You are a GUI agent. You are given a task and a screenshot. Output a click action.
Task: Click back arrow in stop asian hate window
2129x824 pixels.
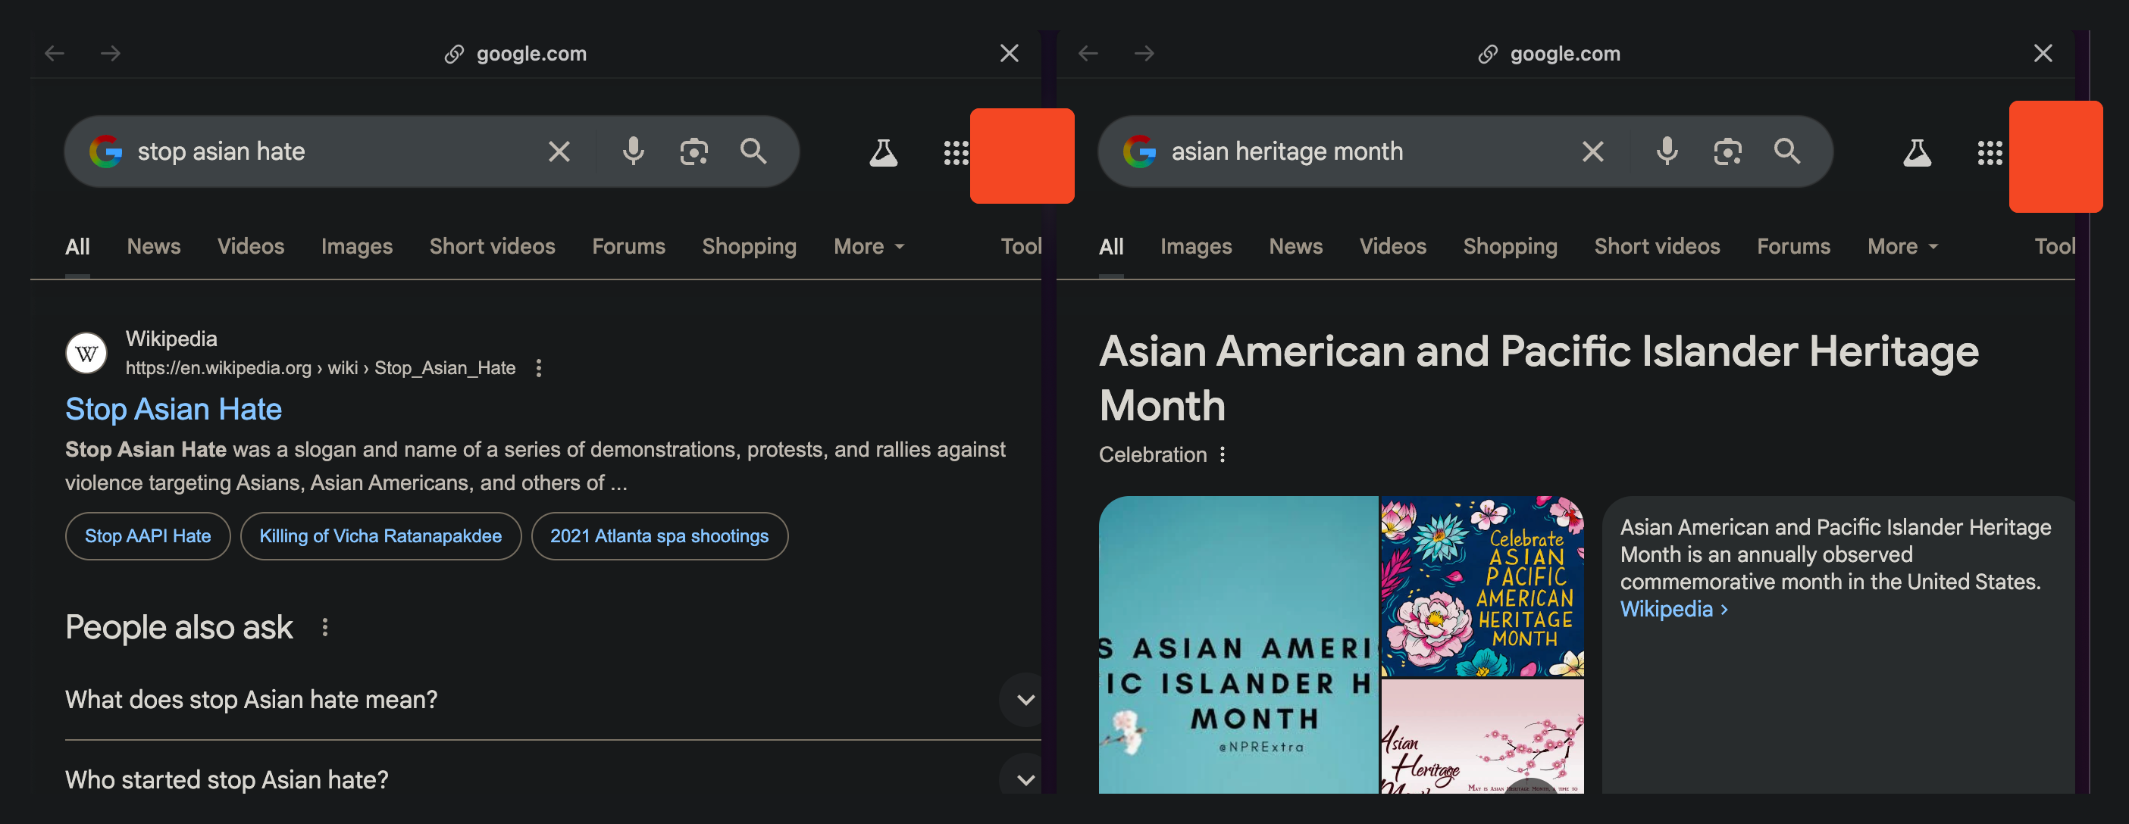(x=55, y=54)
